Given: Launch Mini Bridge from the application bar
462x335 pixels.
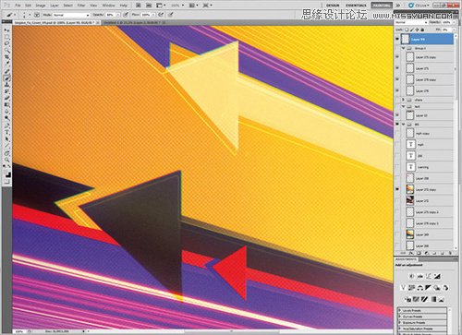Looking at the screenshot, I should click(149, 6).
